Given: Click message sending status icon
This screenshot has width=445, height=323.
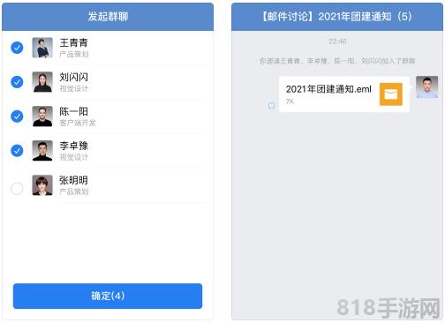Looking at the screenshot, I should tap(272, 105).
